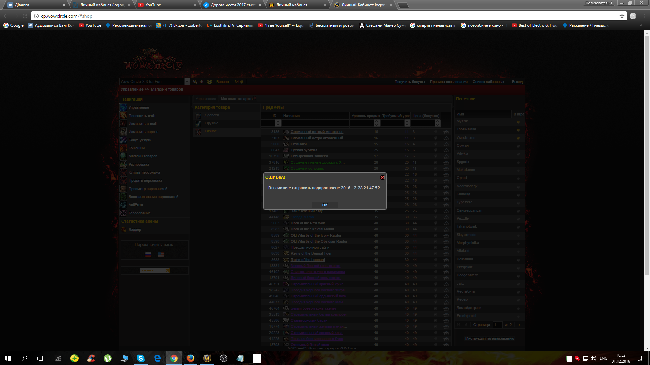
Task: Click the Голосование sidebar icon
Action: 123,213
